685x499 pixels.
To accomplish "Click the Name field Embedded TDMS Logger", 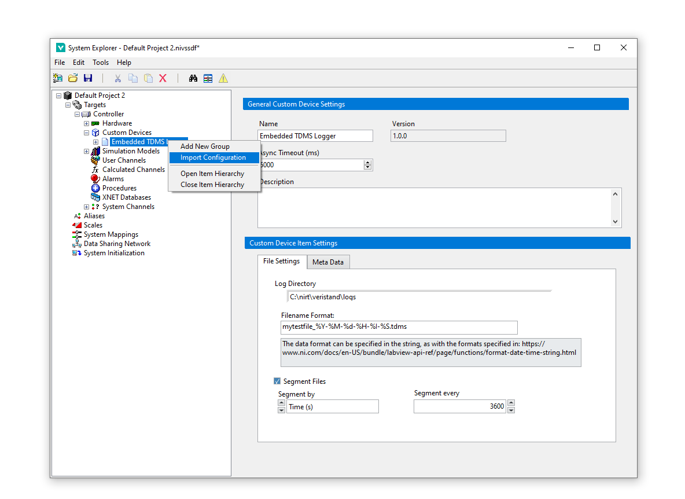I will tap(315, 136).
